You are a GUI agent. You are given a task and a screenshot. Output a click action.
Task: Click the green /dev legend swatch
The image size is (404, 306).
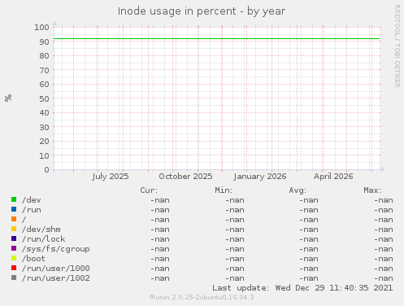click(14, 199)
